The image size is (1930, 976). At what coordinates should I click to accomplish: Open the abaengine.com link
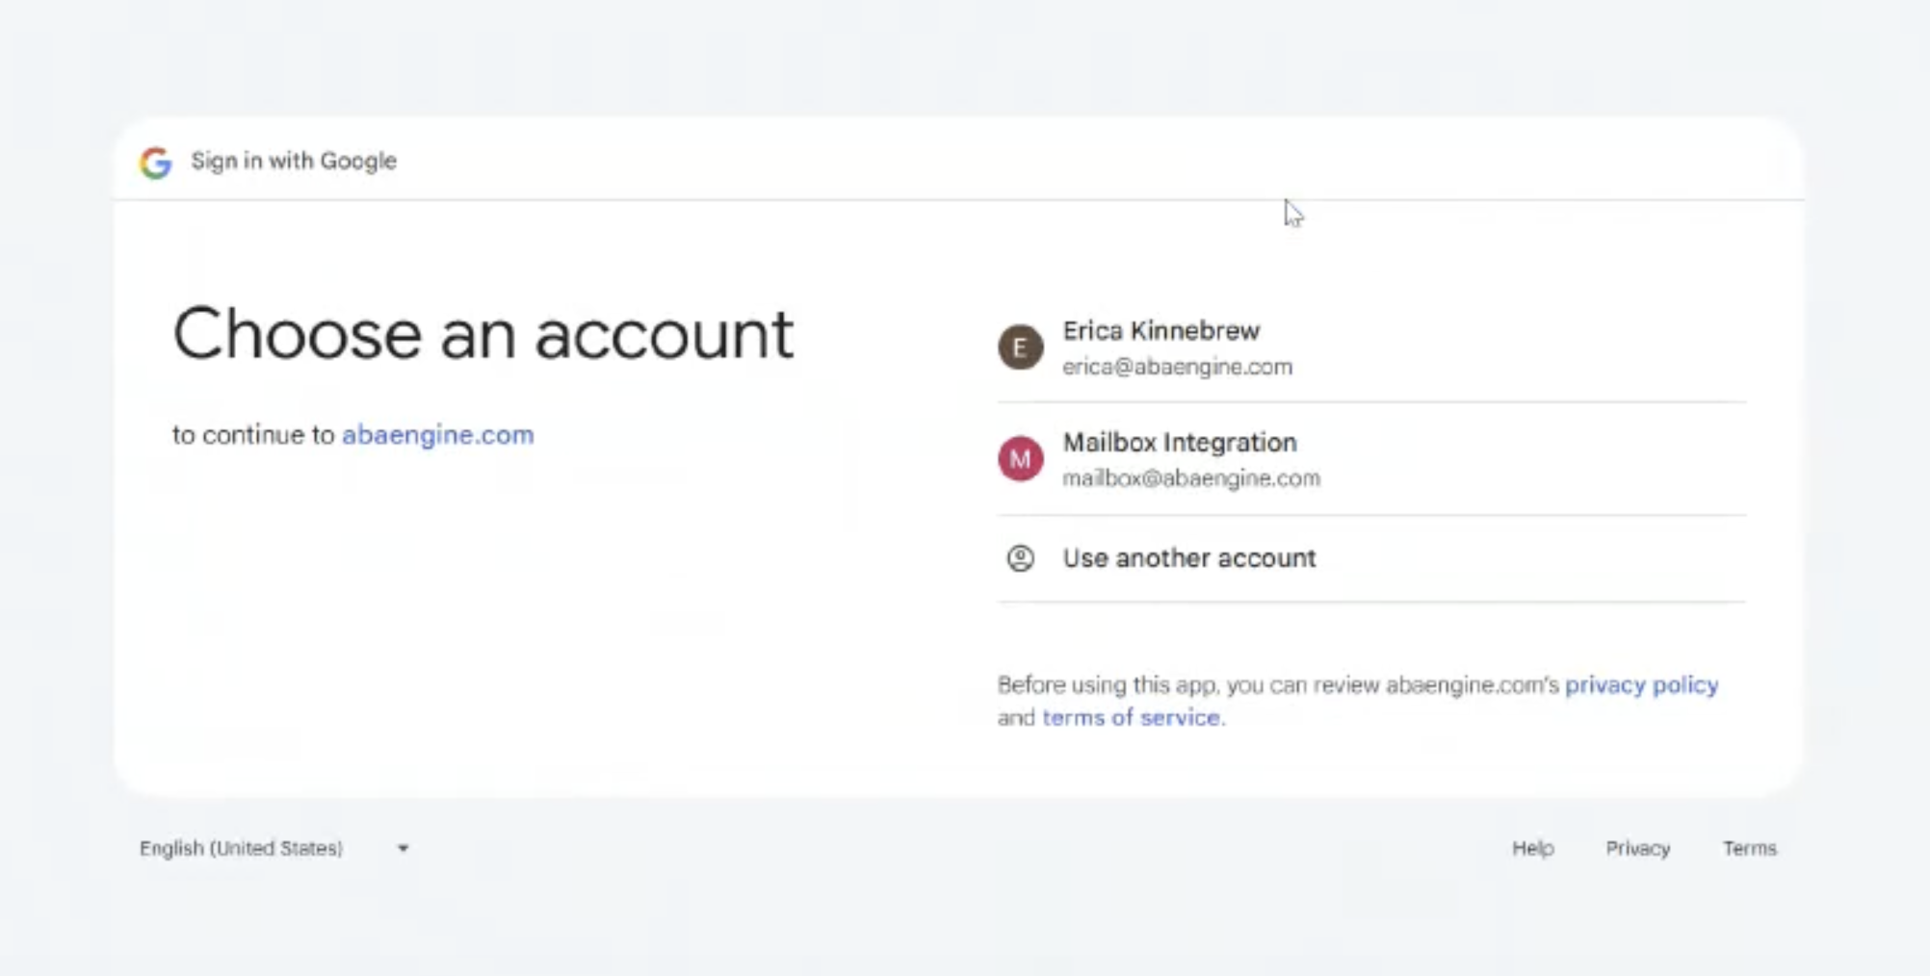point(437,435)
